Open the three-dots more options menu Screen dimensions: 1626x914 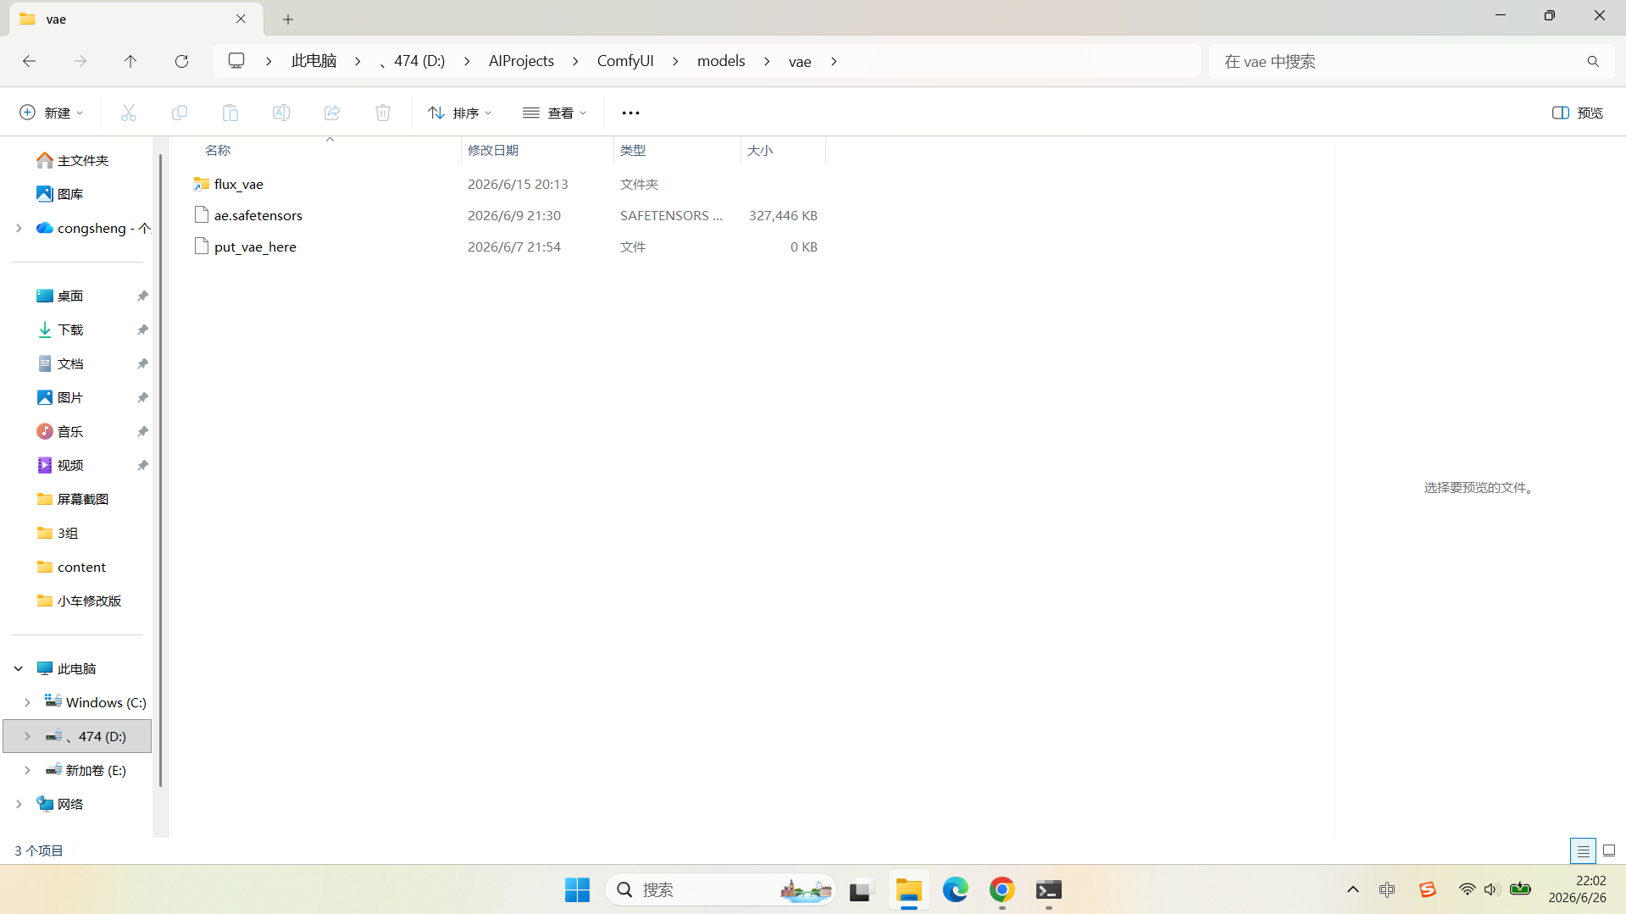click(630, 113)
